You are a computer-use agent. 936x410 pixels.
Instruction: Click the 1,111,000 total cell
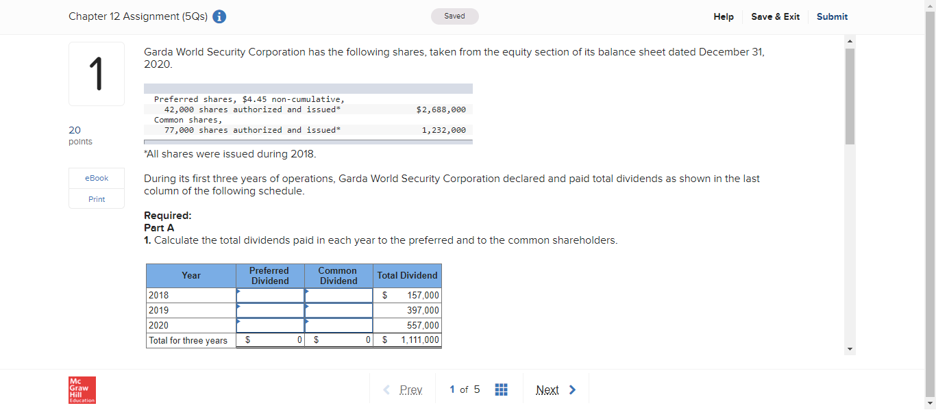(x=408, y=341)
